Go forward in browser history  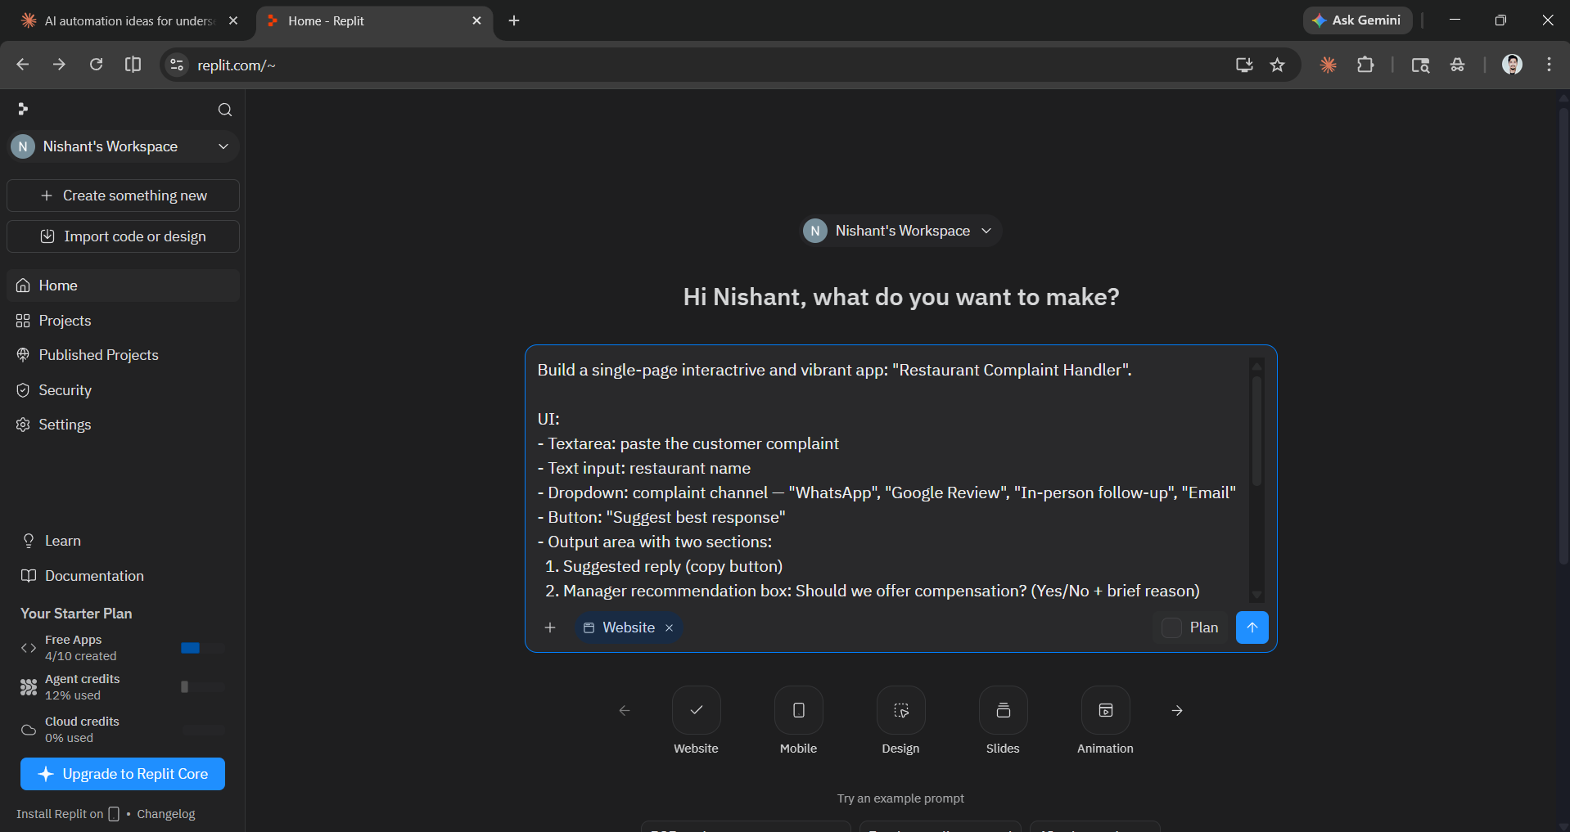(59, 65)
